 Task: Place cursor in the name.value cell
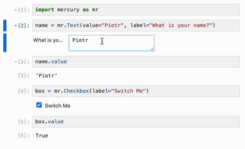136,62
